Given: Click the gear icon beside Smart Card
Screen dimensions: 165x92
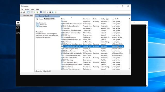Looking at the screenshot, I should (62, 28).
